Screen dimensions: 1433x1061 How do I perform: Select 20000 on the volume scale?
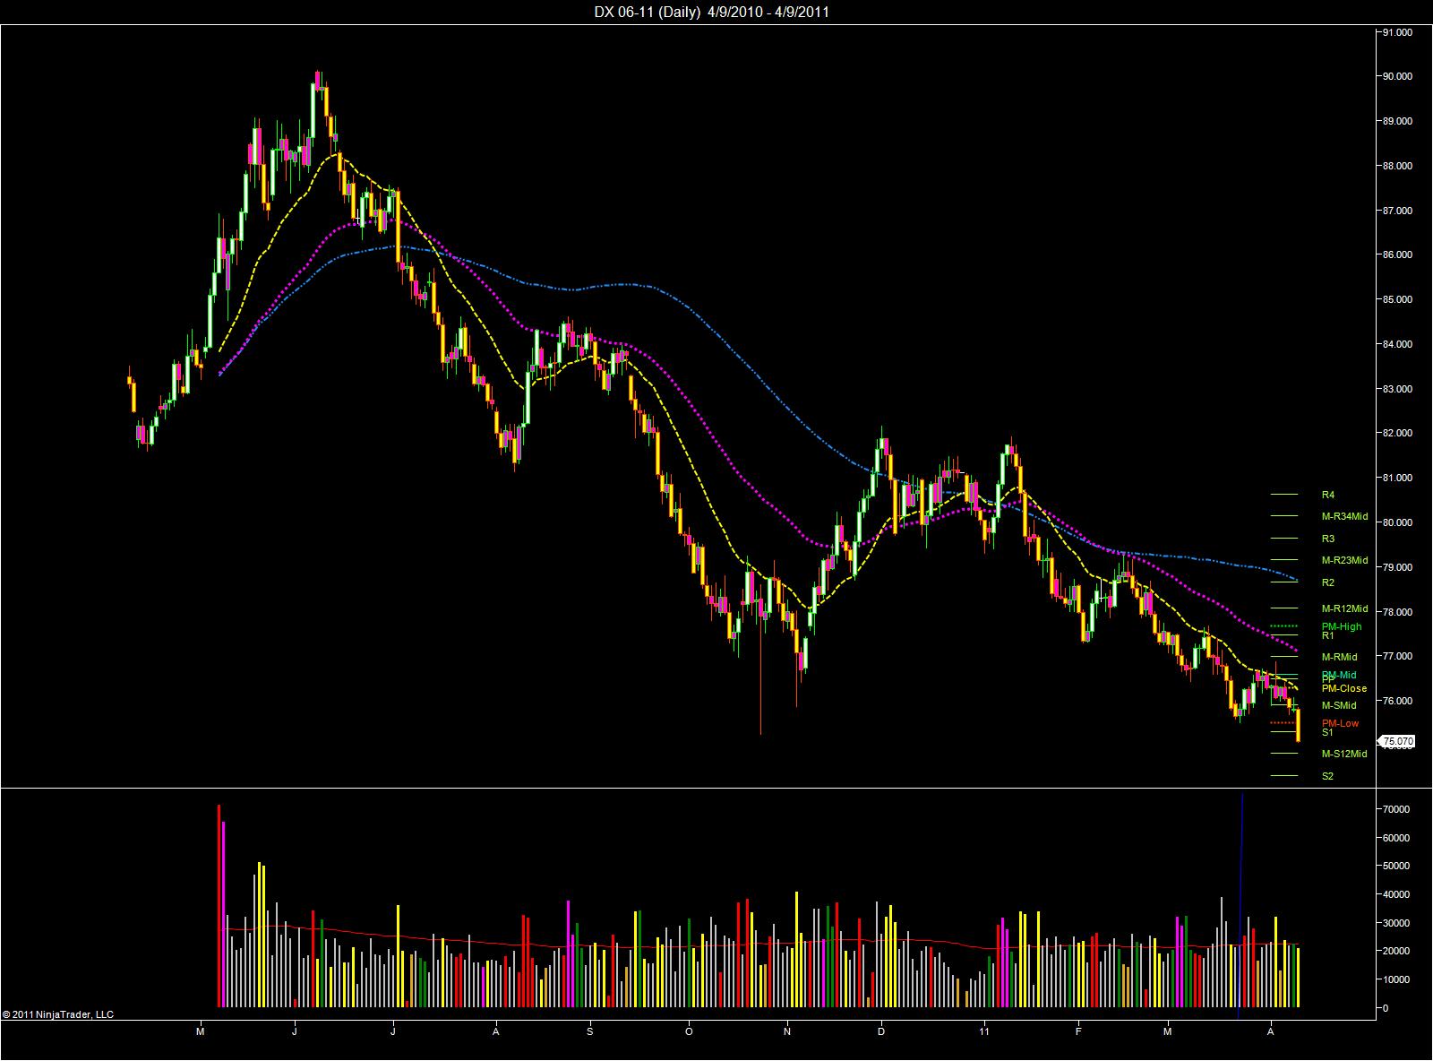click(x=1397, y=951)
